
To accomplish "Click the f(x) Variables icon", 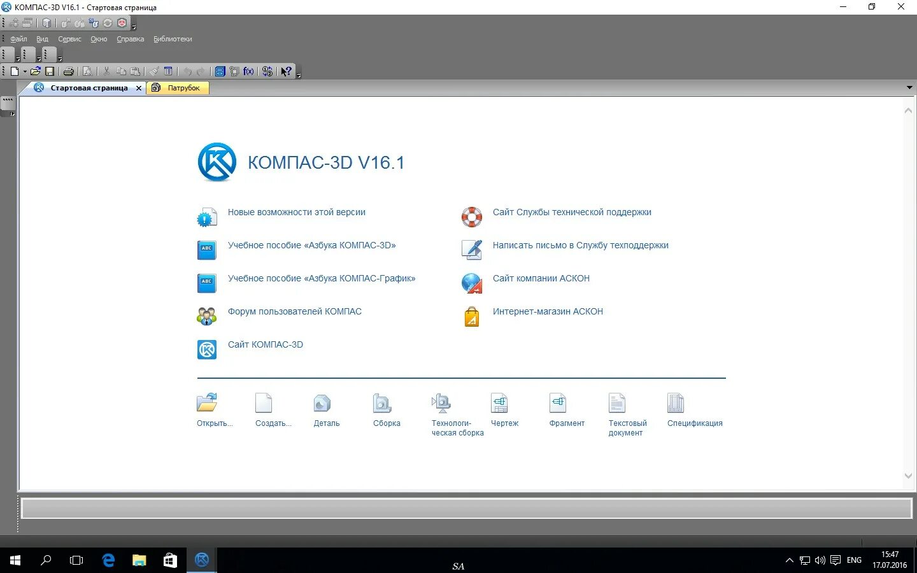I will click(248, 71).
